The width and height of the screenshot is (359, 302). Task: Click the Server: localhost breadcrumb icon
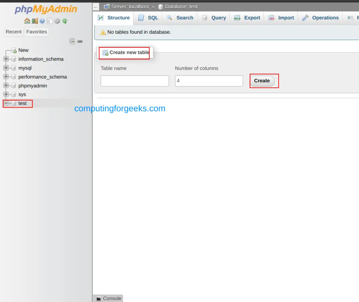coord(106,6)
